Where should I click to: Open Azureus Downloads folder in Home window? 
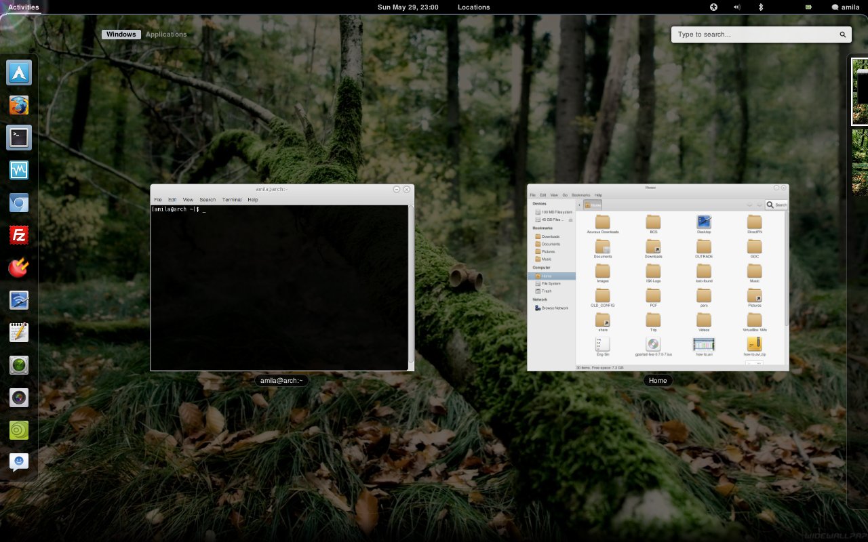click(603, 222)
